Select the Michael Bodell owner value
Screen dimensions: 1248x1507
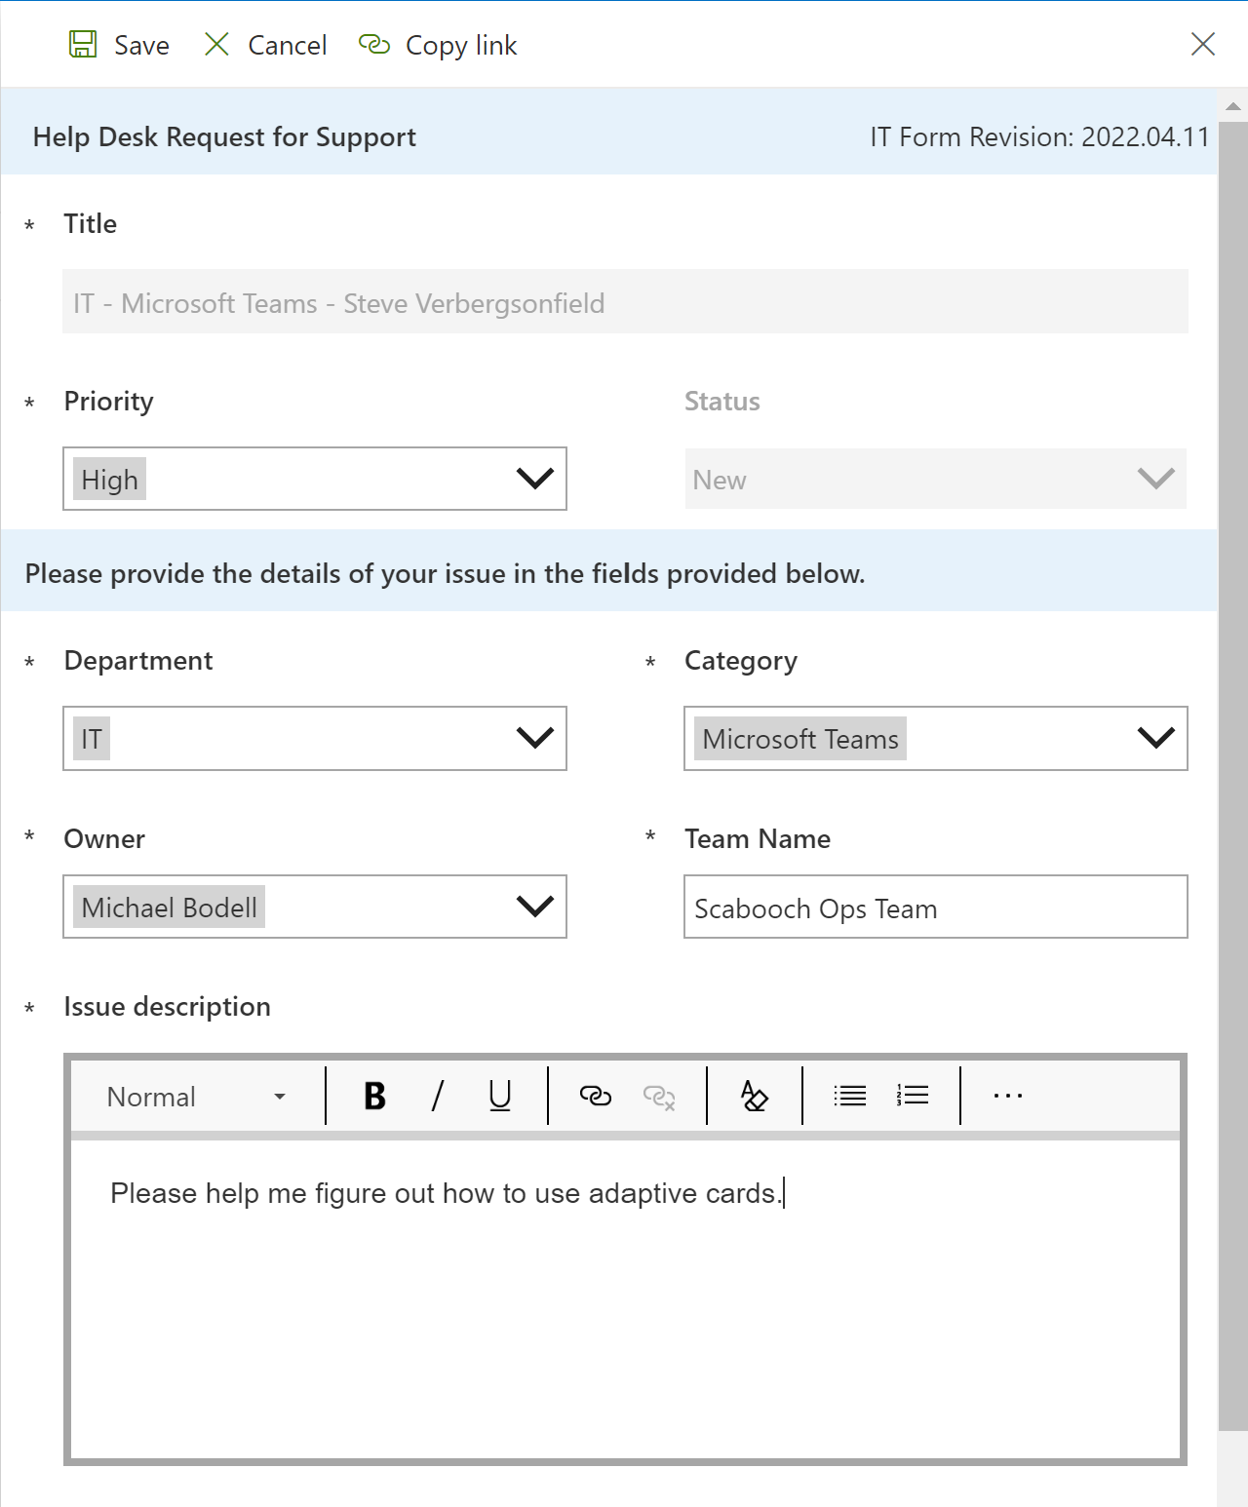coord(169,907)
